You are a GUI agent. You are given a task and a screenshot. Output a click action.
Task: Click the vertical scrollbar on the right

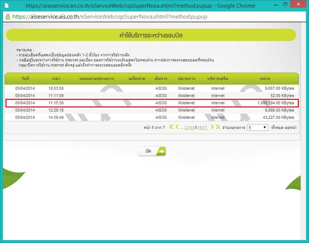tap(303, 131)
